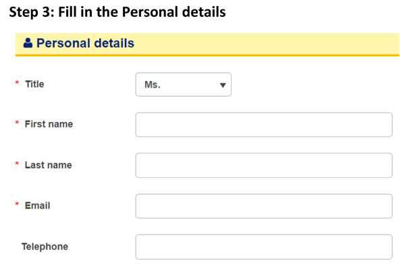
Task: Click the Title field label
Action: coord(34,84)
